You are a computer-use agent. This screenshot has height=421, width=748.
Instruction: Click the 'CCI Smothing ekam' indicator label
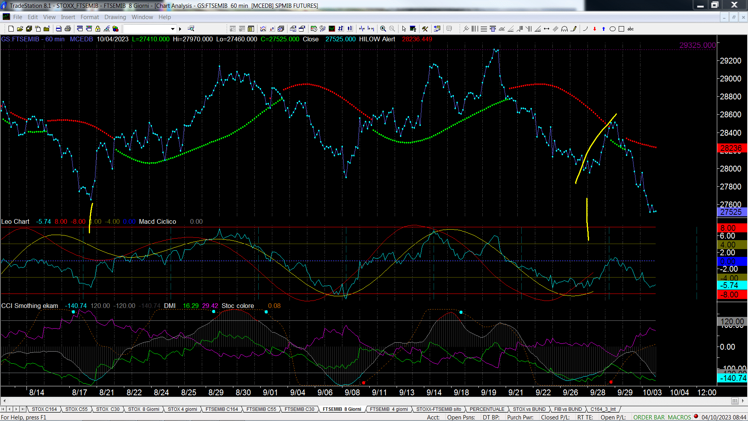pyautogui.click(x=30, y=306)
